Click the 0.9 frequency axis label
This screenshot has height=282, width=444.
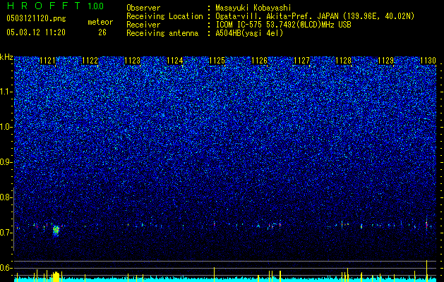[6, 162]
